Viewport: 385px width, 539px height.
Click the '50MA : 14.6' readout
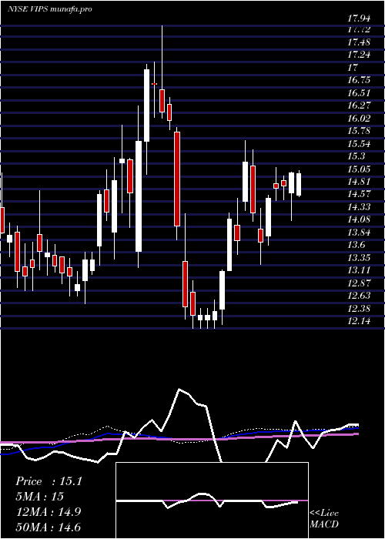click(48, 527)
